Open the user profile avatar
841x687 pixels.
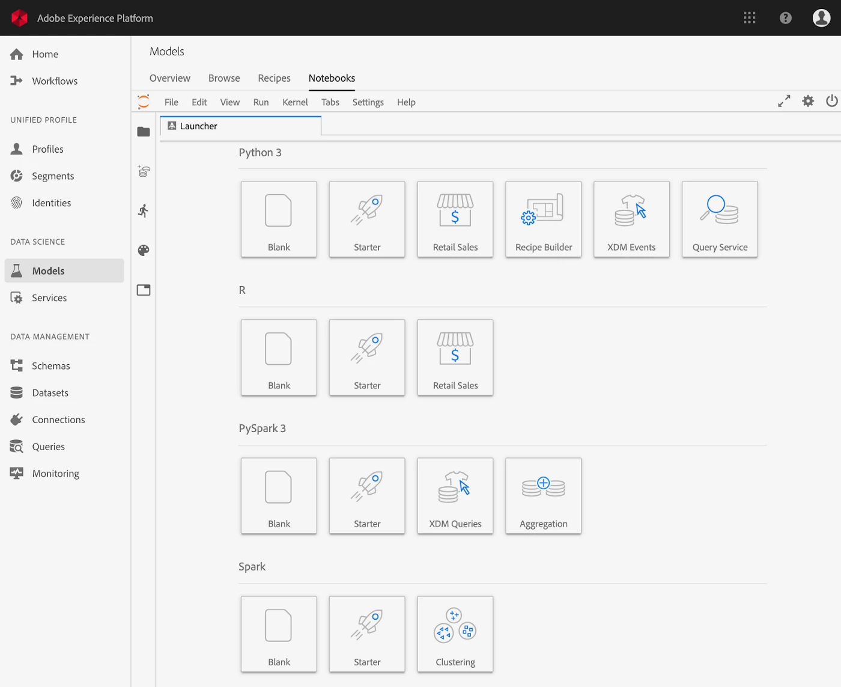pos(821,18)
